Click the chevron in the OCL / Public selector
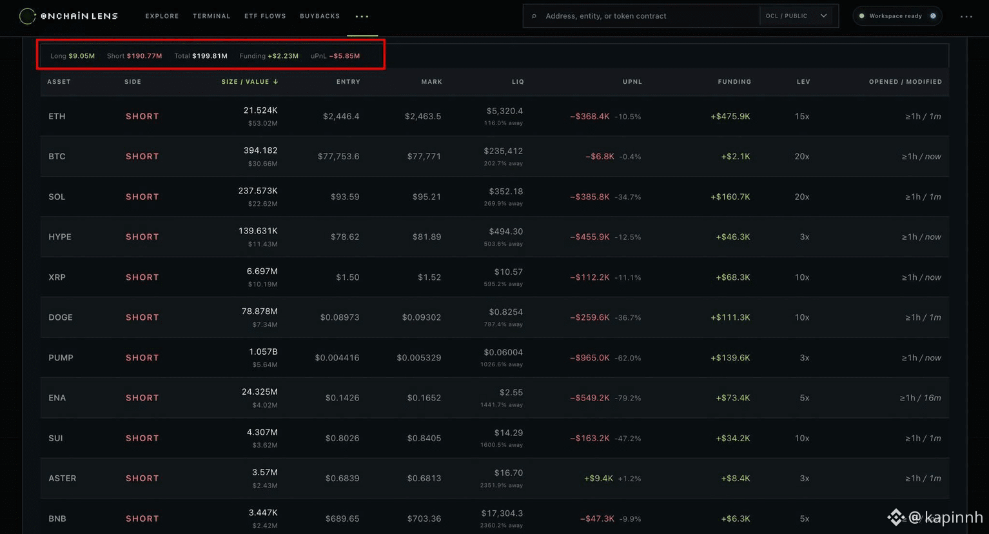989x534 pixels. (x=823, y=16)
